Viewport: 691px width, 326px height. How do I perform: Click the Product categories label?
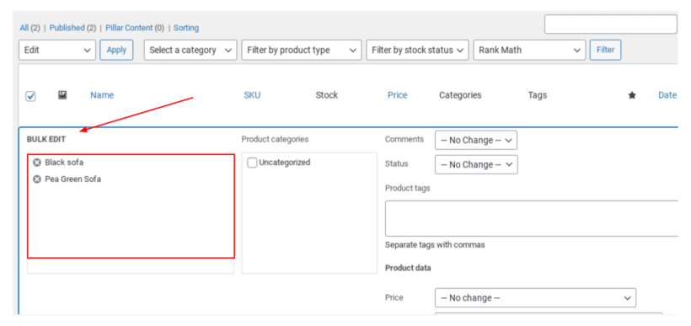(275, 139)
